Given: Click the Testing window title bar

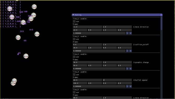Looking at the screenshot, I should click(x=117, y=15).
